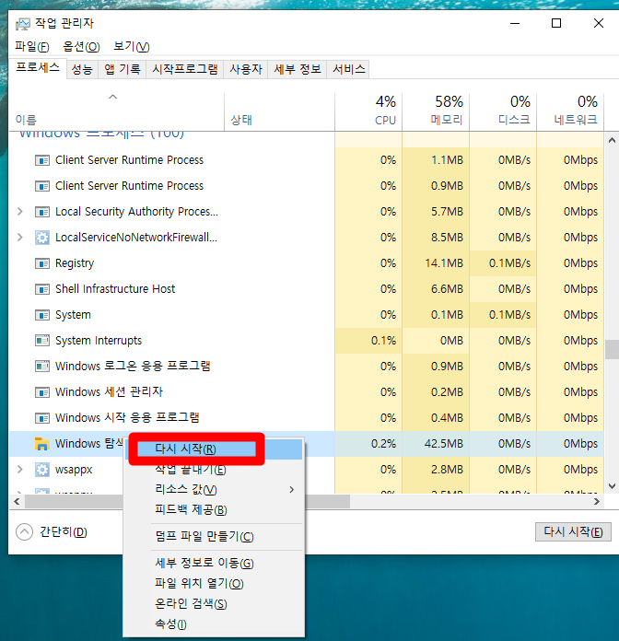Viewport: 619px width, 641px height.
Task: Switch to the 세부 정보 tab
Action: tap(298, 69)
